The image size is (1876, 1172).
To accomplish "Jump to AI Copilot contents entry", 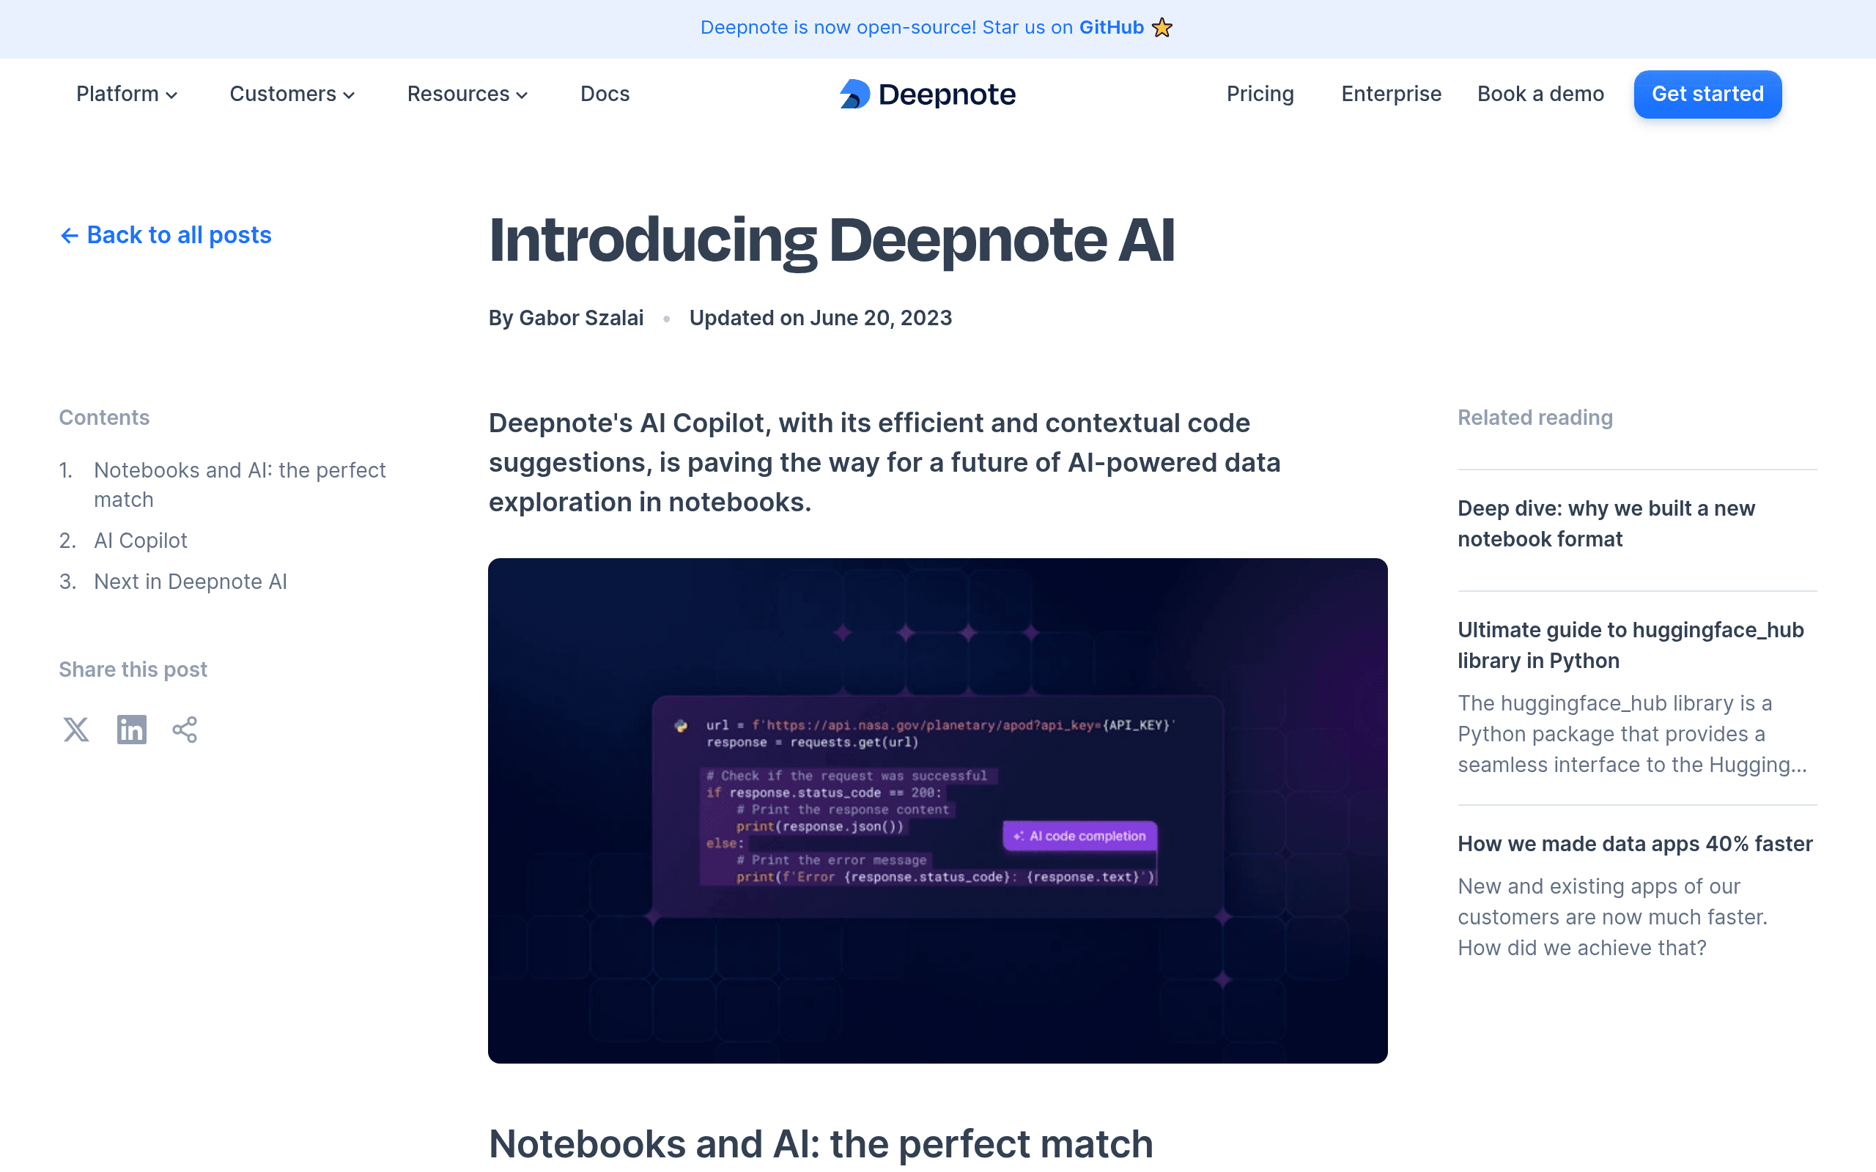I will pos(140,541).
